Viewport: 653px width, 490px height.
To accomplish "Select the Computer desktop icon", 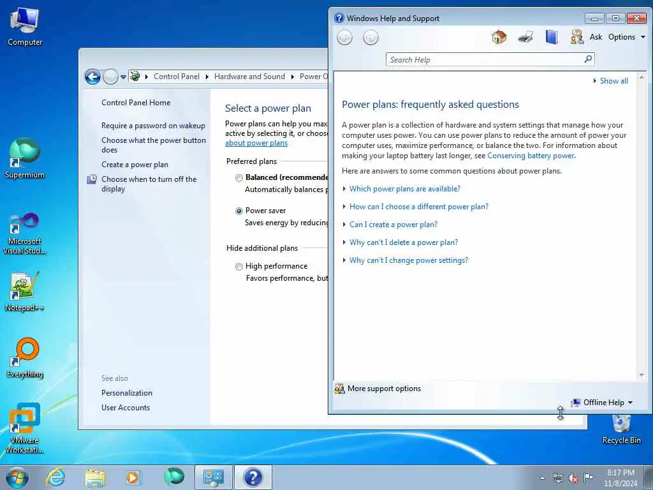I will [x=25, y=27].
